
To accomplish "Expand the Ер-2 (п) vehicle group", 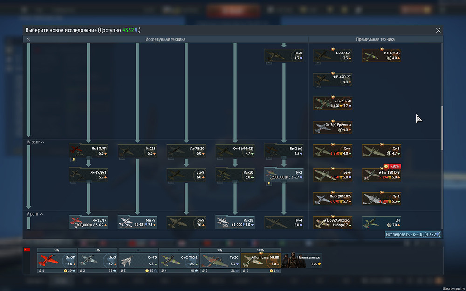I will (x=284, y=157).
